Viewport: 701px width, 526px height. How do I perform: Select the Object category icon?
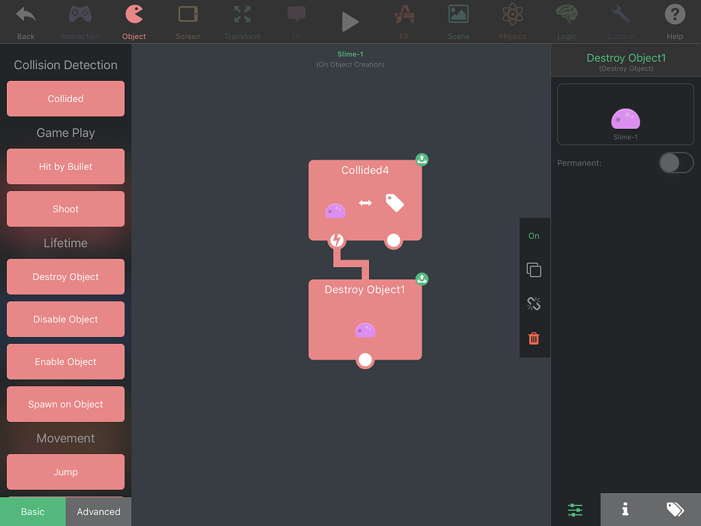coord(134,21)
